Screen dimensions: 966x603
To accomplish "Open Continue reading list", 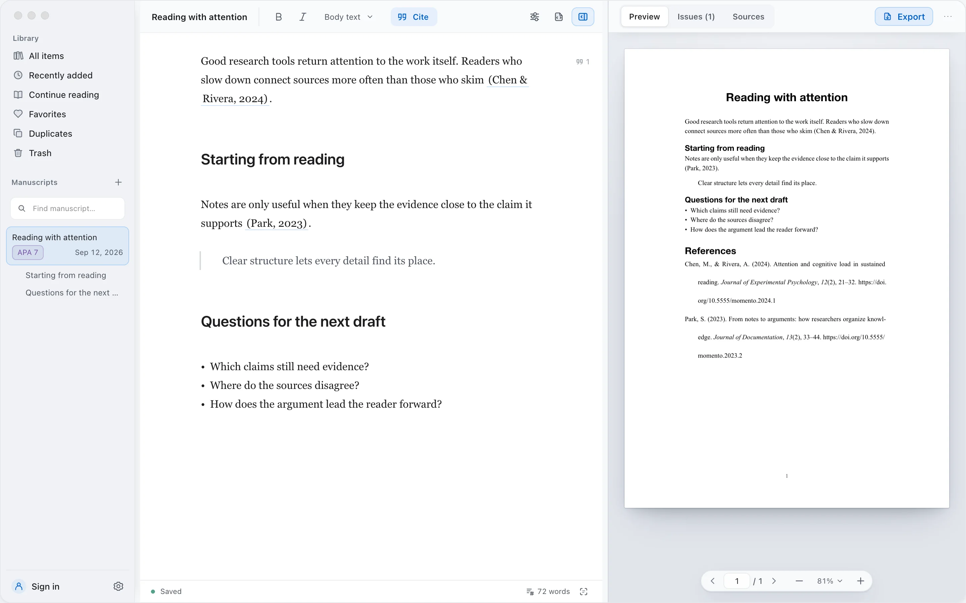I will click(67, 95).
